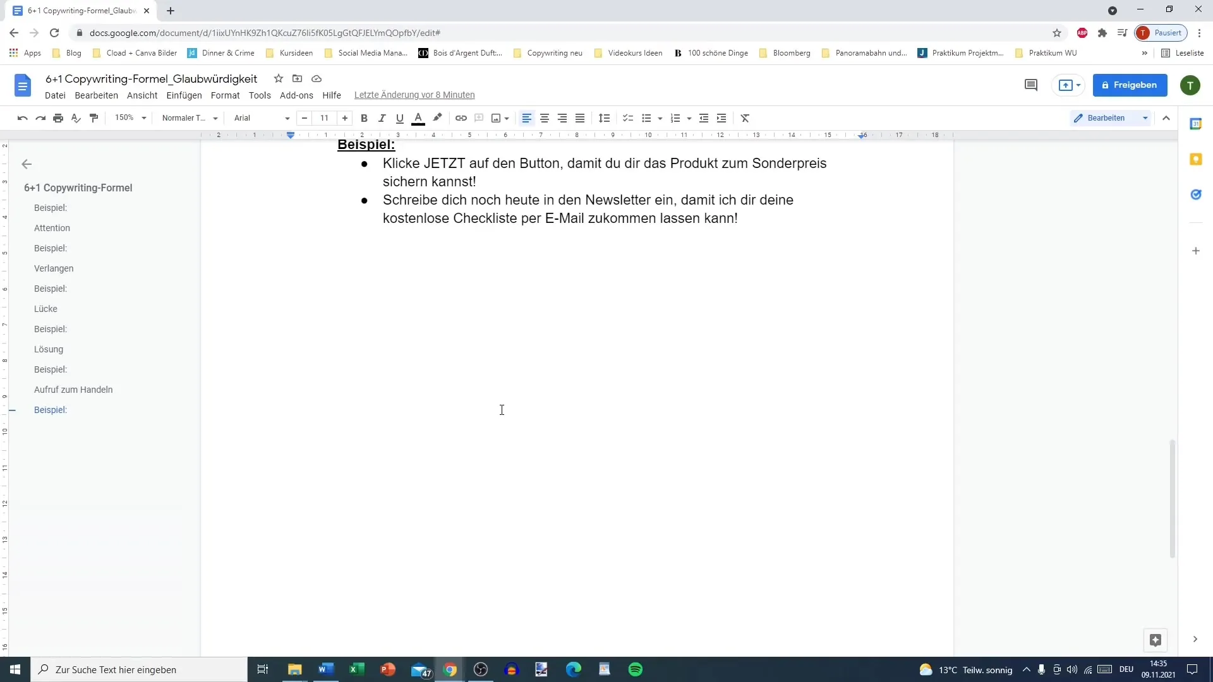Image resolution: width=1213 pixels, height=682 pixels.
Task: Open Google Keep side panel
Action: coord(1196,159)
